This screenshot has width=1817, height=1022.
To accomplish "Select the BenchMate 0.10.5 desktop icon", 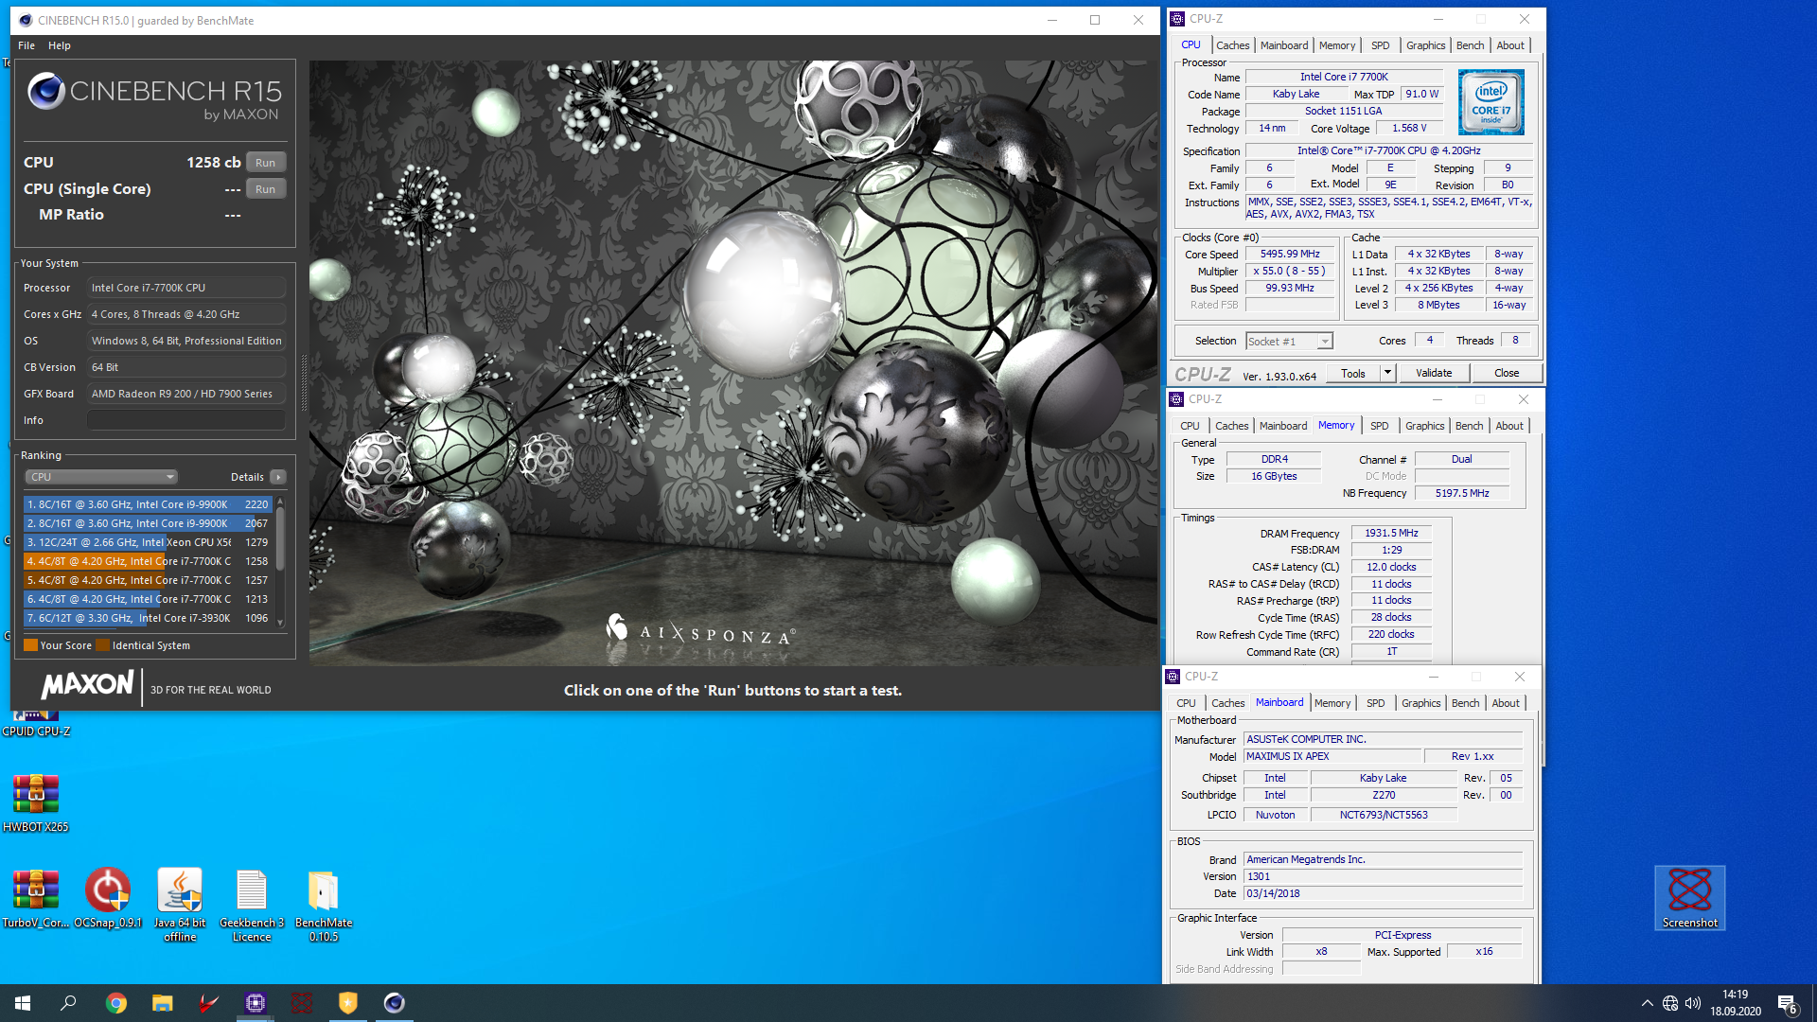I will (x=324, y=905).
